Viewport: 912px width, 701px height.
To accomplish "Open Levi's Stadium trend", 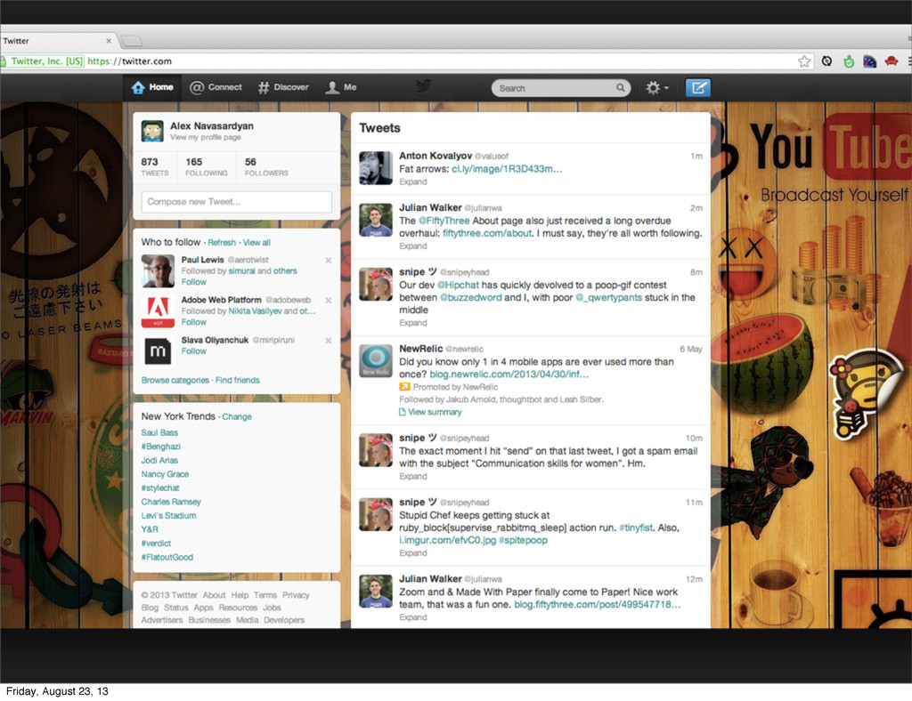I will [168, 516].
